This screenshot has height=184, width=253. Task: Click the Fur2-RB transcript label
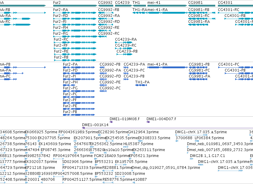61,57
